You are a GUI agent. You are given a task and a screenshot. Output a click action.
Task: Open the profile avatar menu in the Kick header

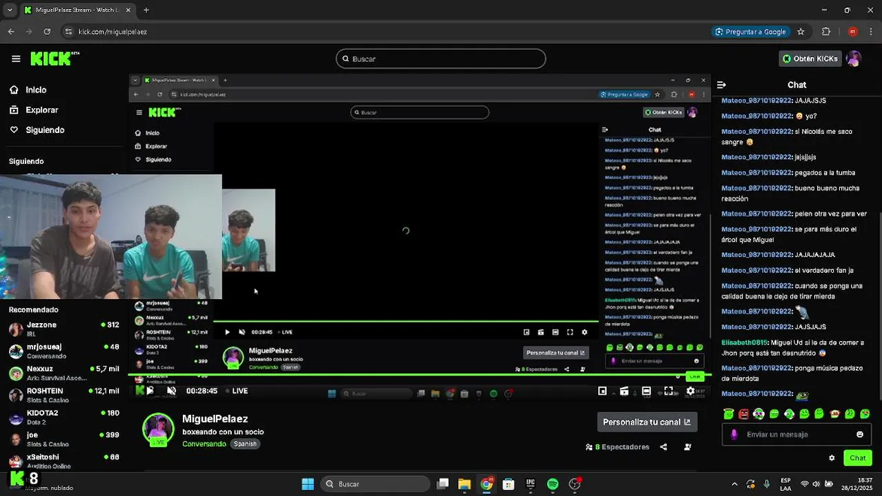tap(854, 59)
